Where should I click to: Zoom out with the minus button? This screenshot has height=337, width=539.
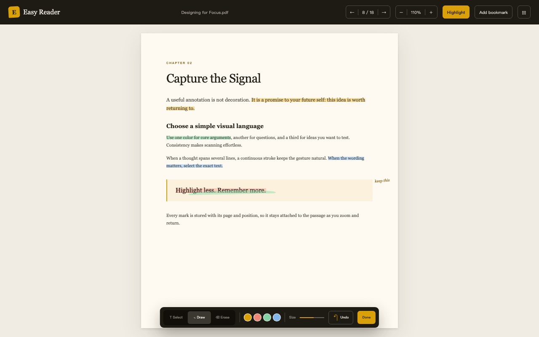click(401, 12)
